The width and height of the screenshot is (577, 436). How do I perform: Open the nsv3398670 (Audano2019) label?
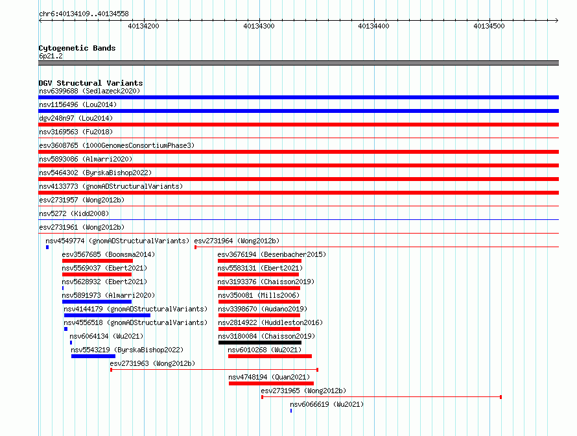click(263, 309)
